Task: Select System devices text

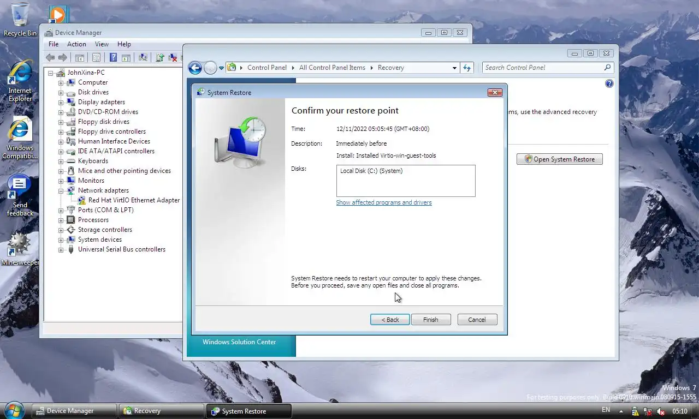Action: [99, 240]
